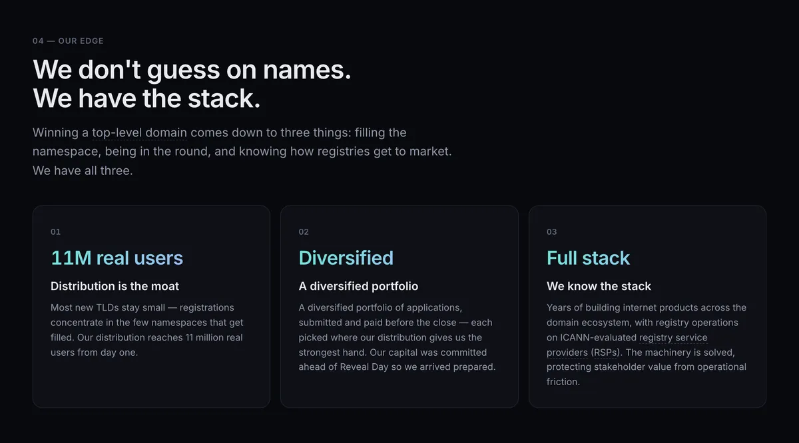The width and height of the screenshot is (799, 443).
Task: Click the underlined "top-level domain" term
Action: click(140, 132)
